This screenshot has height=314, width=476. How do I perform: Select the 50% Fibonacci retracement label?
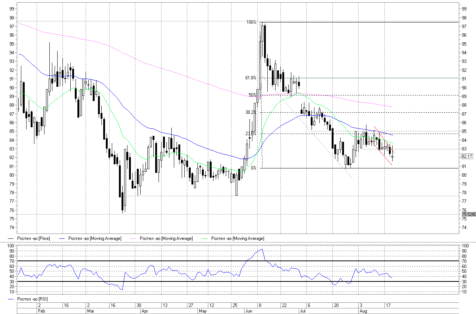(x=252, y=95)
